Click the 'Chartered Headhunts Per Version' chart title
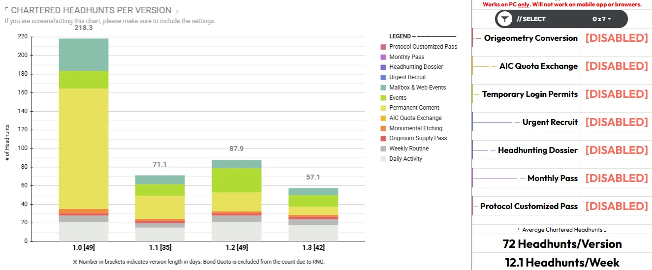Viewport: 652px width, 270px height. pos(91,10)
